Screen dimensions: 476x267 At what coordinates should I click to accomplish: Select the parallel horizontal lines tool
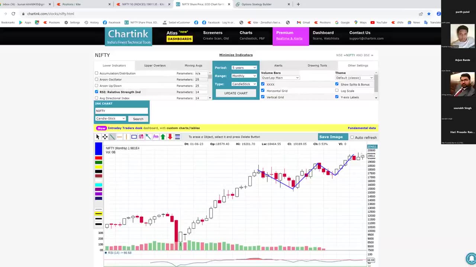click(x=177, y=137)
